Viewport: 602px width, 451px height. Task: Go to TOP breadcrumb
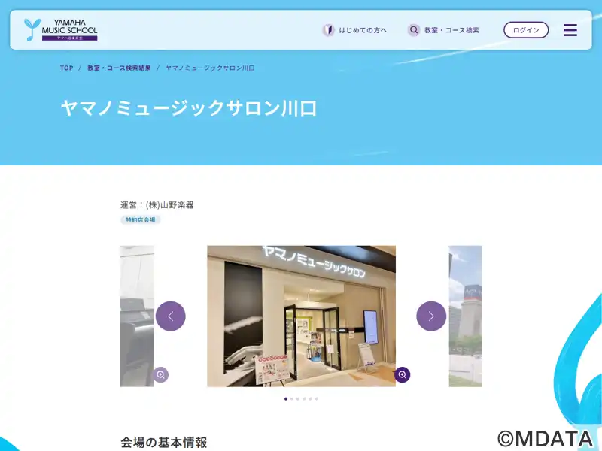[66, 68]
